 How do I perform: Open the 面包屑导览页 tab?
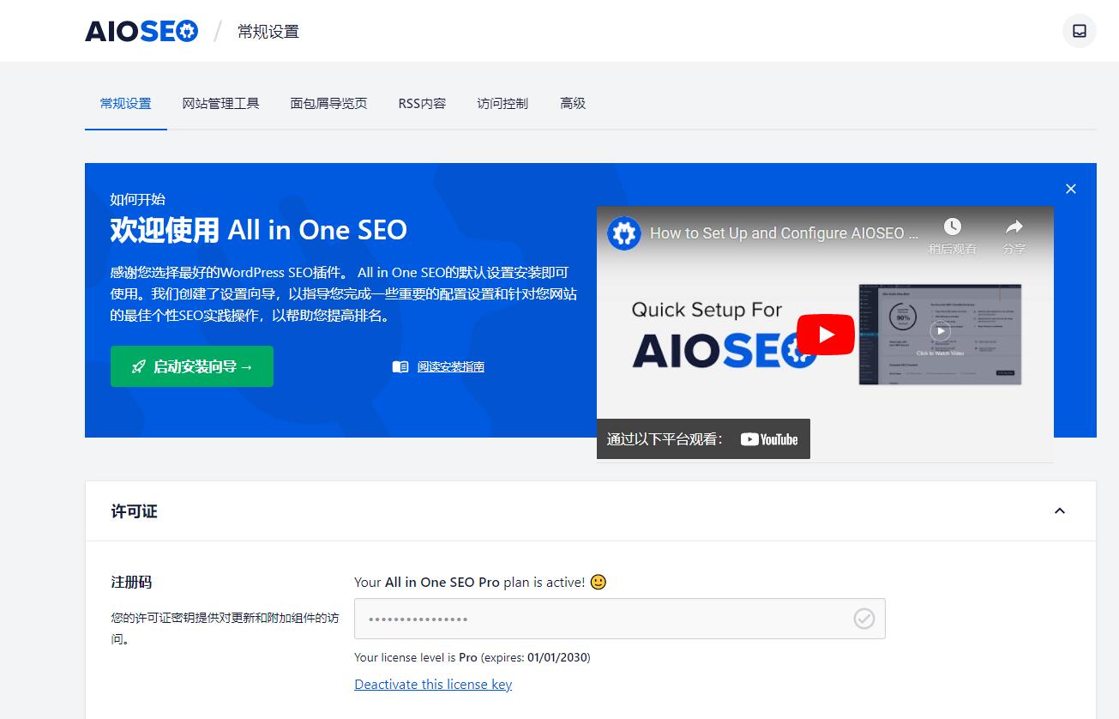328,104
